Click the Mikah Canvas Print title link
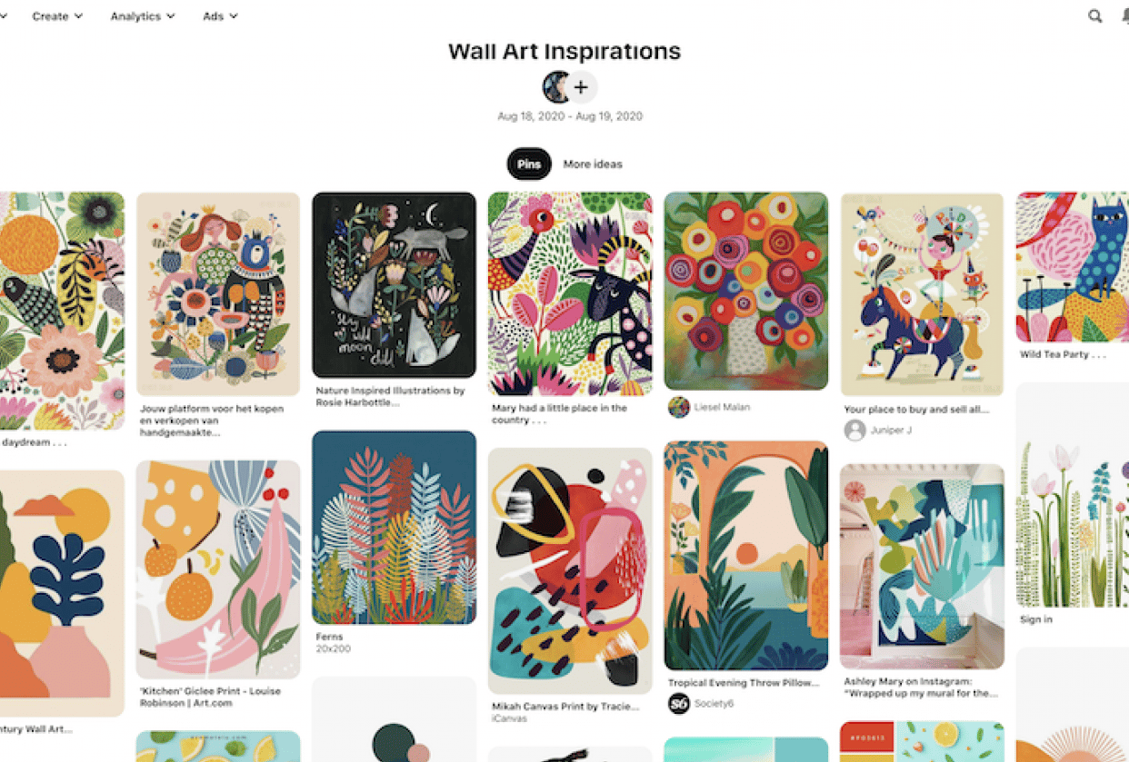 coord(565,706)
